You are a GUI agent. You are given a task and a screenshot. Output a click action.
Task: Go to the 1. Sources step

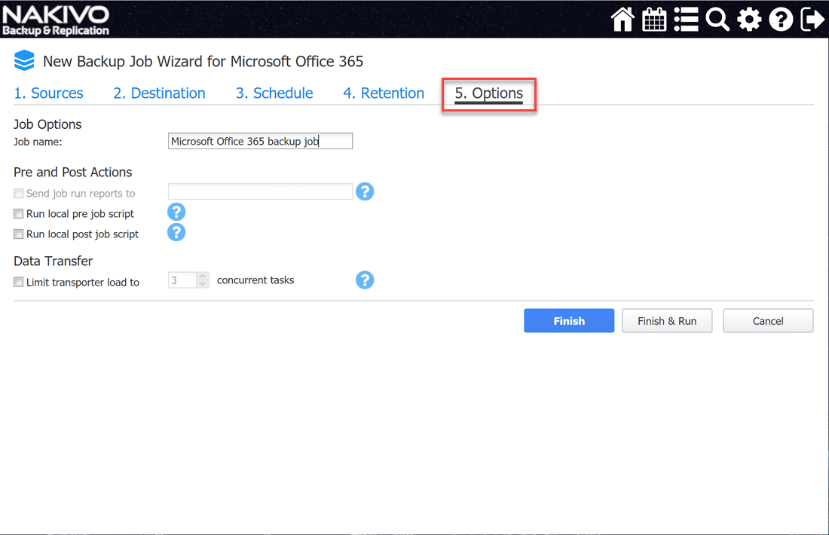[x=49, y=93]
